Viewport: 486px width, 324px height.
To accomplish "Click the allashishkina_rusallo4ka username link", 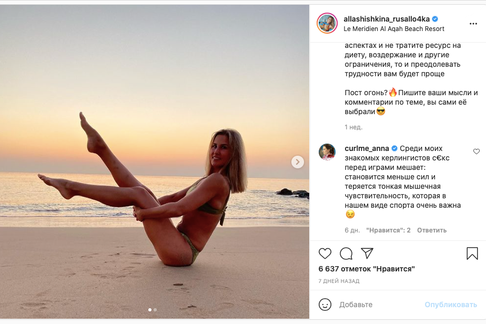I will (x=387, y=19).
